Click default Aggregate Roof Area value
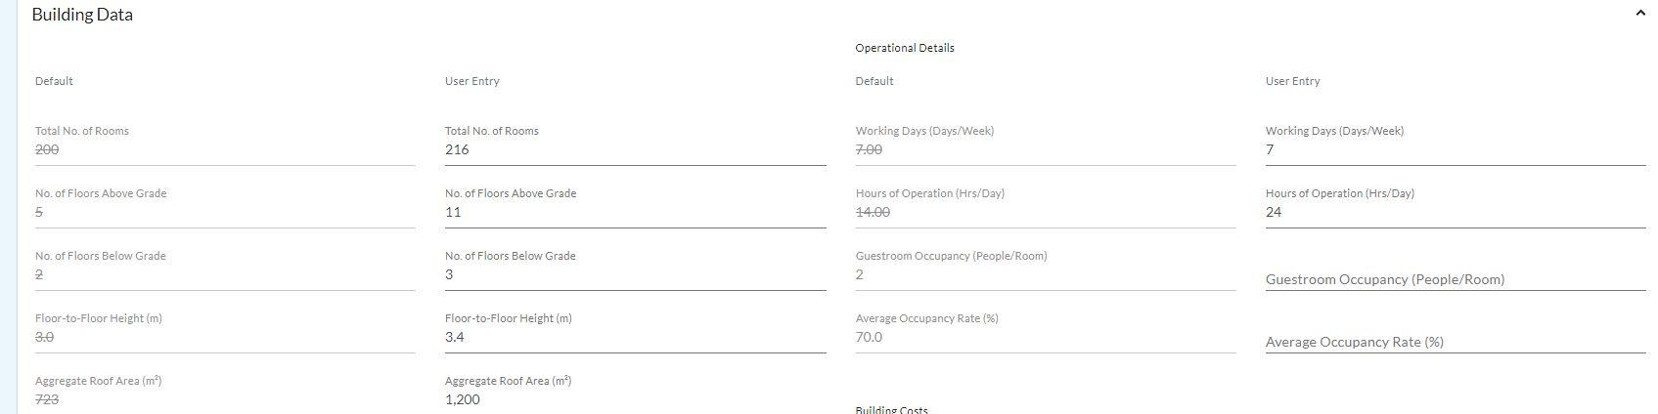Viewport: 1658px width, 414px height. pyautogui.click(x=47, y=399)
